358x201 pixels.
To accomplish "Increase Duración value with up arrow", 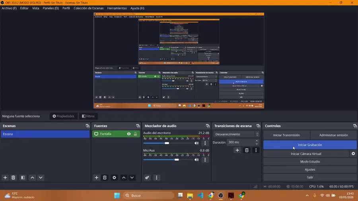I will pyautogui.click(x=257, y=141).
